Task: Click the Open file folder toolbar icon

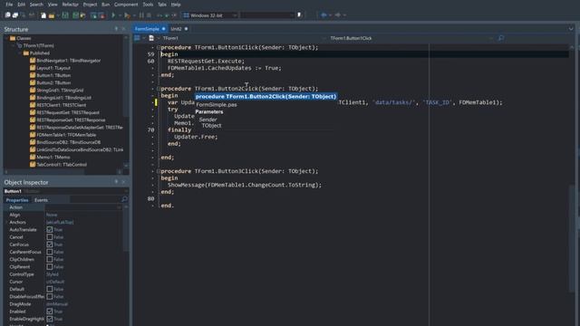Action: point(52,15)
